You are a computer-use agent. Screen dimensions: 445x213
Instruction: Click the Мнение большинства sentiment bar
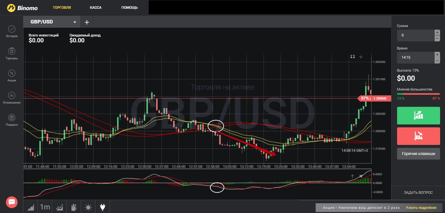[418, 94]
